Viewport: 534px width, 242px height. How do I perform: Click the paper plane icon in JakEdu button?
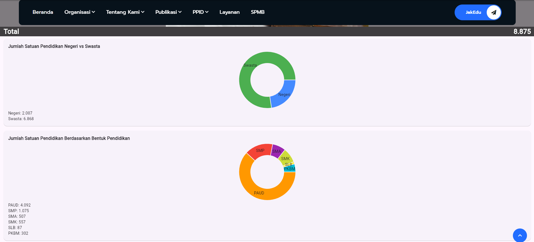click(493, 12)
